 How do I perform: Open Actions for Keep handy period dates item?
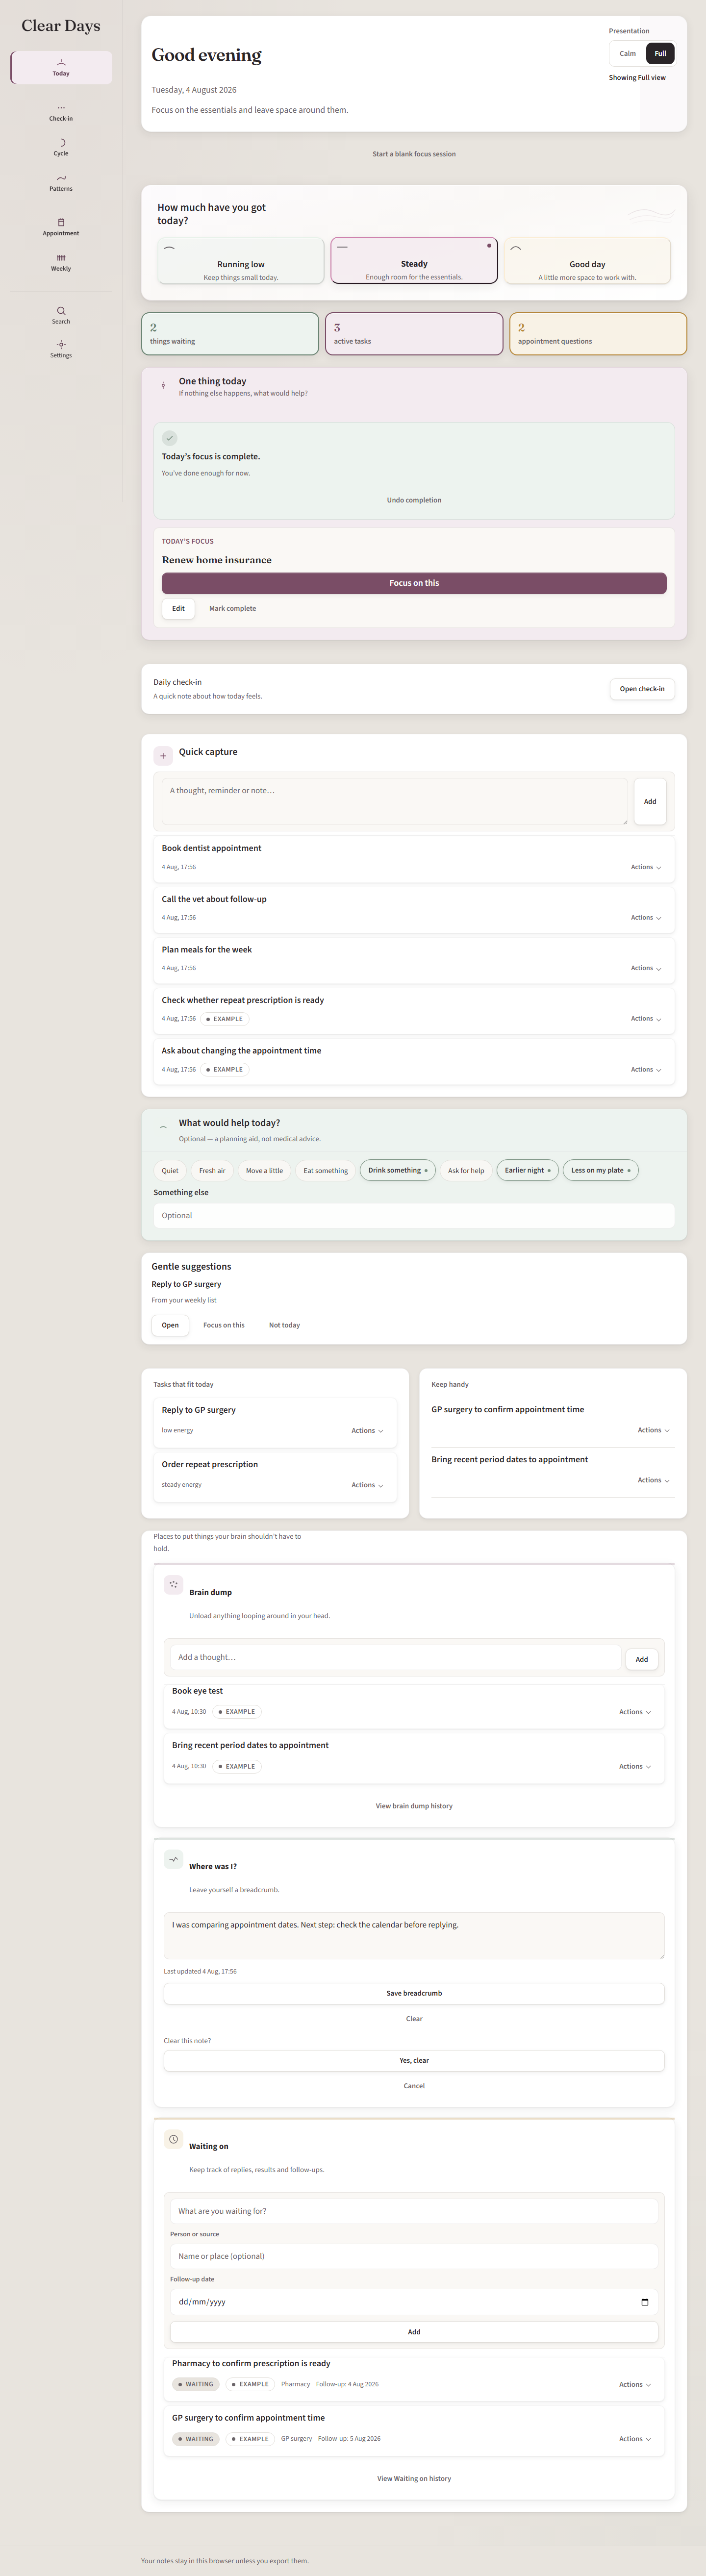click(x=654, y=1480)
